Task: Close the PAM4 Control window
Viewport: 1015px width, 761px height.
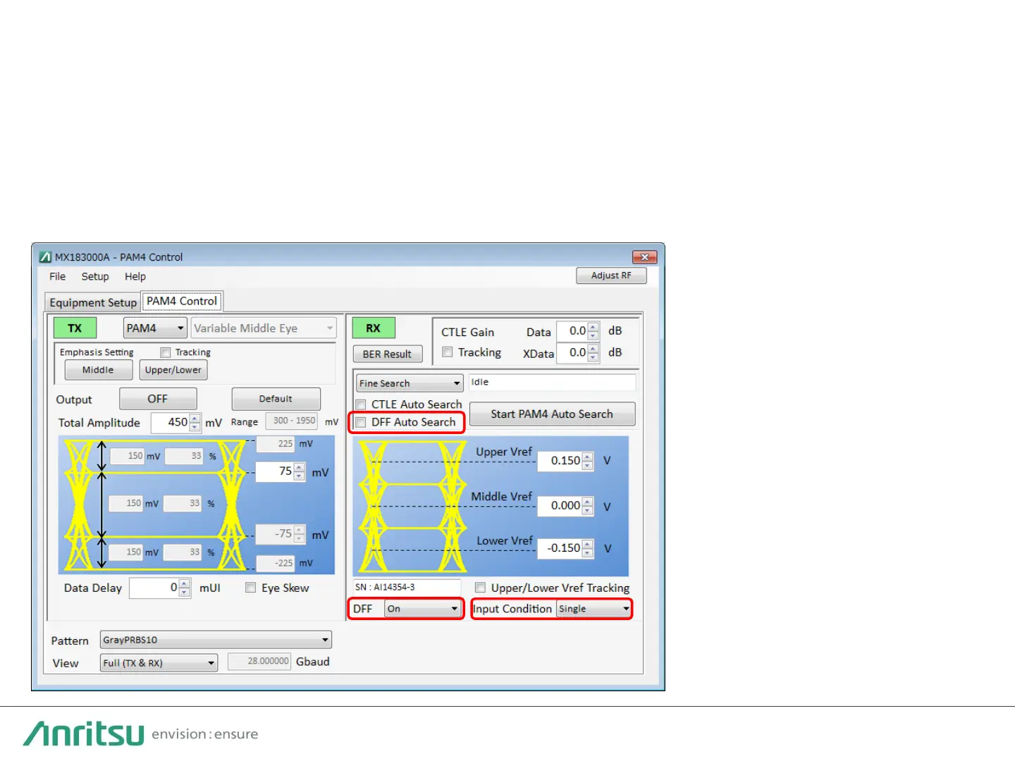Action: click(644, 257)
